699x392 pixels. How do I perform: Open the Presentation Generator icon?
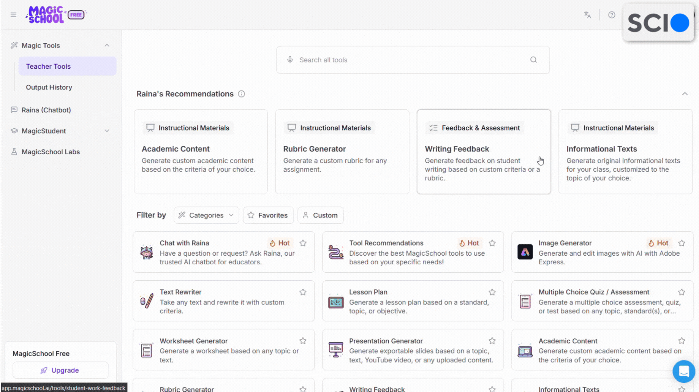[x=336, y=350]
